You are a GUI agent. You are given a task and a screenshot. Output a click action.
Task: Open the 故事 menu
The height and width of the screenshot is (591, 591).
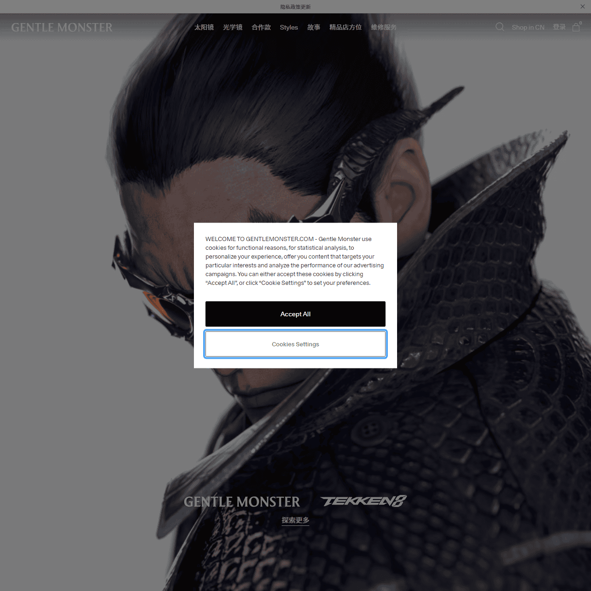(x=314, y=27)
